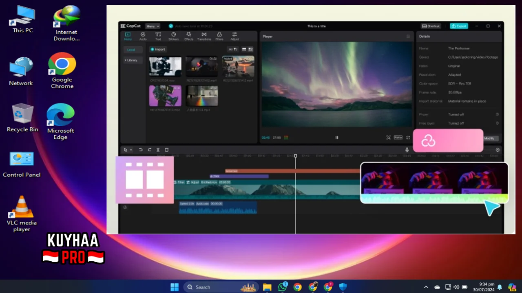Click the Import button
This screenshot has height=293, width=522.
point(158,49)
